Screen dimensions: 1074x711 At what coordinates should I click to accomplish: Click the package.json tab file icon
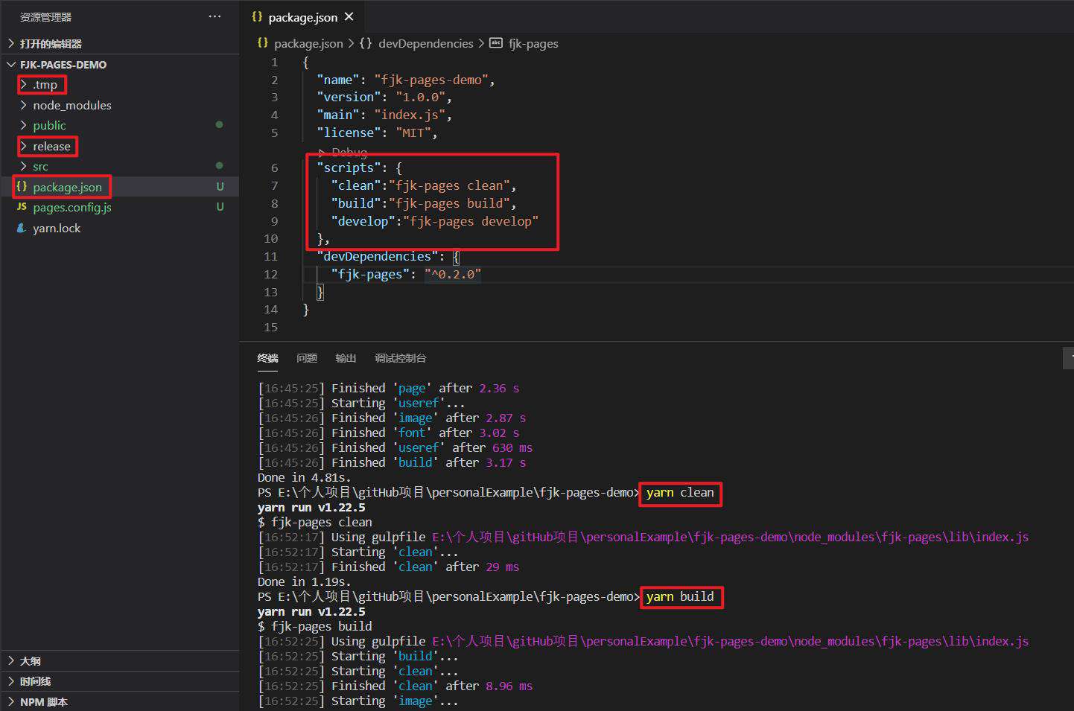257,16
